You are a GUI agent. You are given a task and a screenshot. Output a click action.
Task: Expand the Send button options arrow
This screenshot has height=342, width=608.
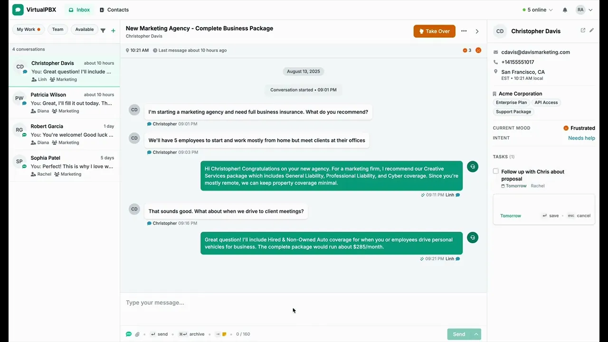pos(476,334)
